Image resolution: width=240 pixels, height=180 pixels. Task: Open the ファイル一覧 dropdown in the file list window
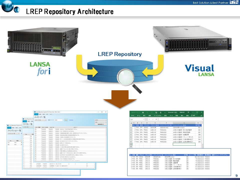tap(28, 127)
